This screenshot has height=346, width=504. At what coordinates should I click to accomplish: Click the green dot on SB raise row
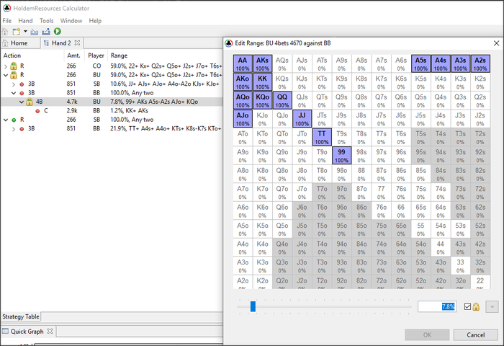tap(14, 120)
